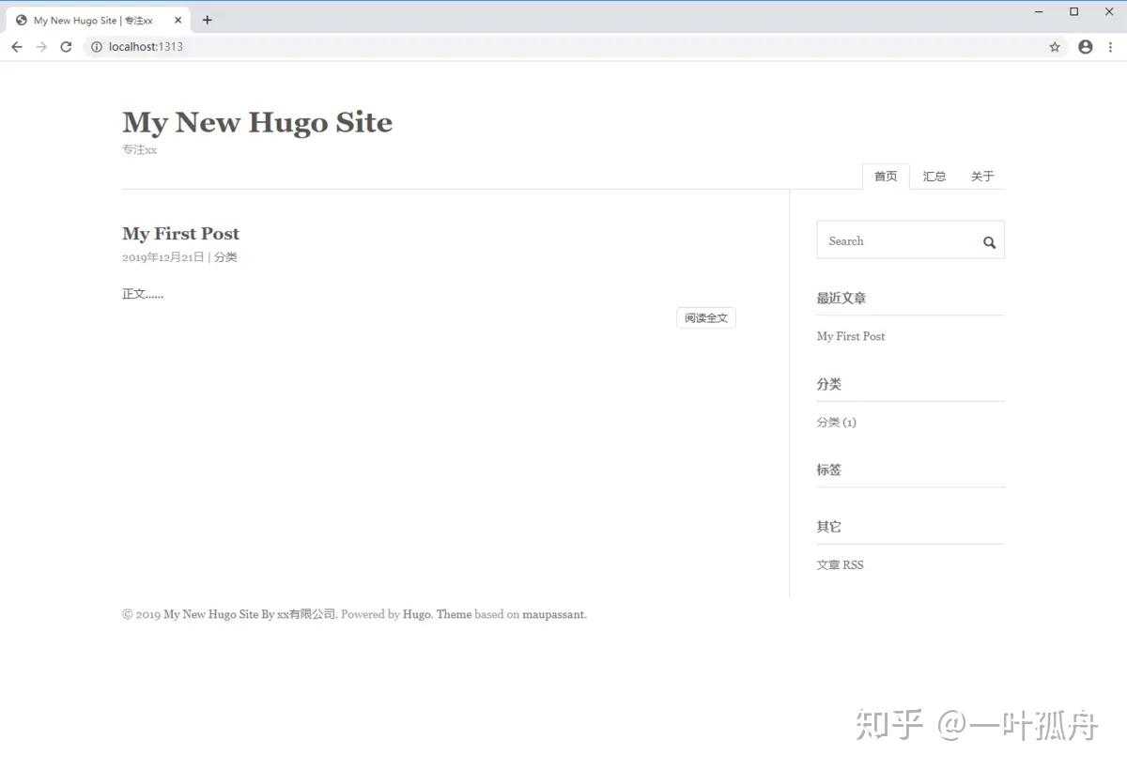
Task: Click the 专注xx site subtitle
Action: point(139,150)
